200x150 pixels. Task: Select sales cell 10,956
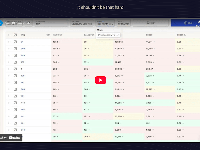129,116
